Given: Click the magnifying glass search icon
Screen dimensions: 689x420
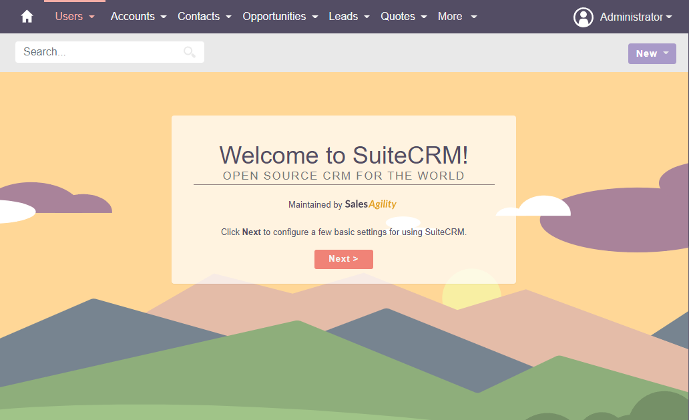Looking at the screenshot, I should tap(190, 52).
